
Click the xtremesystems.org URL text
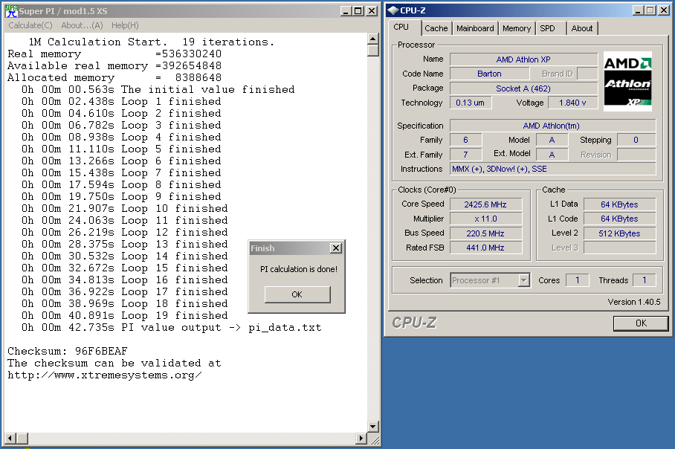click(x=104, y=375)
